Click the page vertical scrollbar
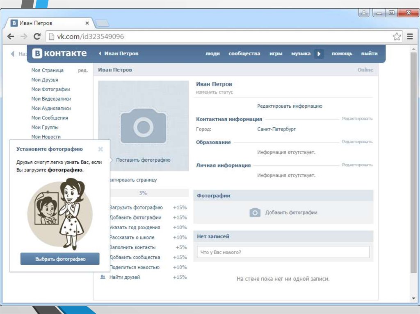Image resolution: width=420 pixels, height=314 pixels. coord(413,162)
